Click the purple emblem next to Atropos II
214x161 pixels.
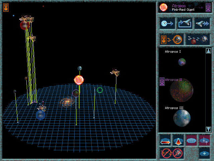pos(162,82)
